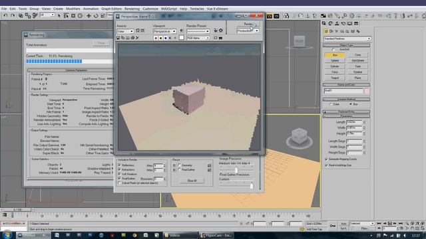This screenshot has height=239, width=426.
Task: Open the Create tab in command panel
Action: 324,24
